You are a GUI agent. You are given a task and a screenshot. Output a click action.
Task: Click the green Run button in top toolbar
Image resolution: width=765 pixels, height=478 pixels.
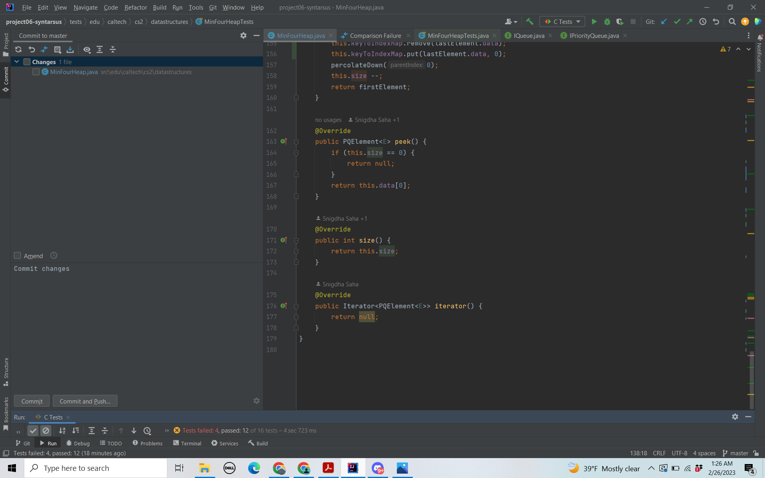tap(594, 22)
